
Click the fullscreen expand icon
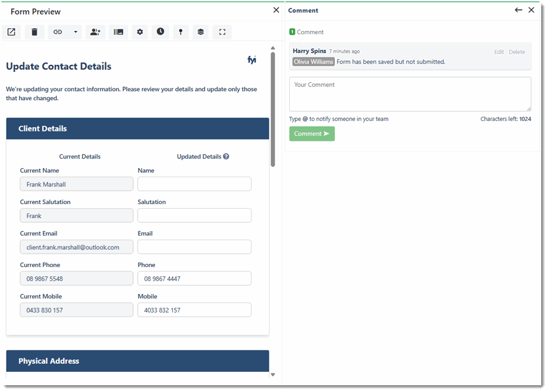click(x=222, y=32)
